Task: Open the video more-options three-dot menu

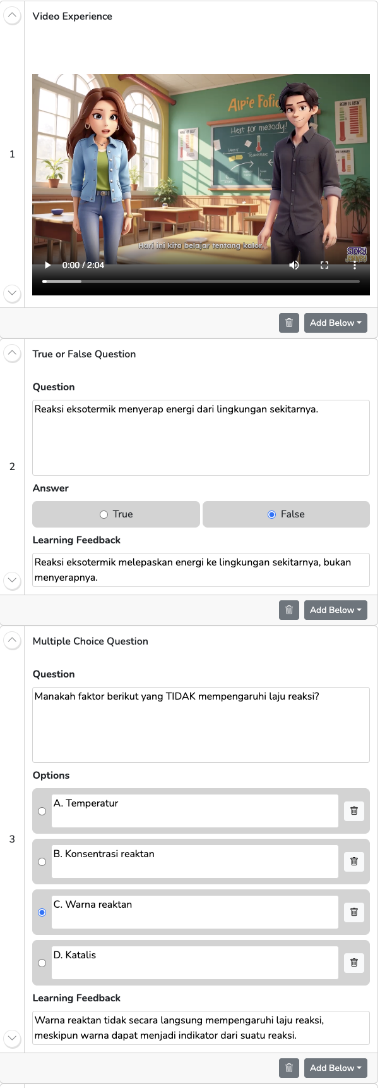Action: click(x=355, y=265)
